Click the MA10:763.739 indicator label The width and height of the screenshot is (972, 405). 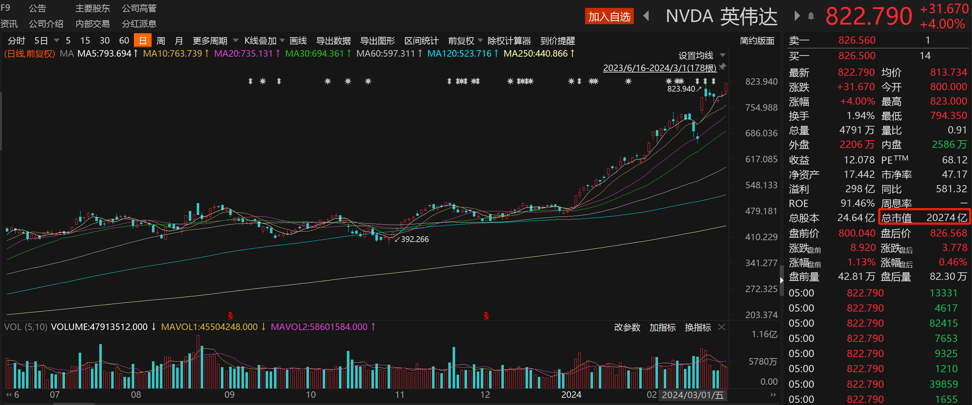tap(176, 53)
